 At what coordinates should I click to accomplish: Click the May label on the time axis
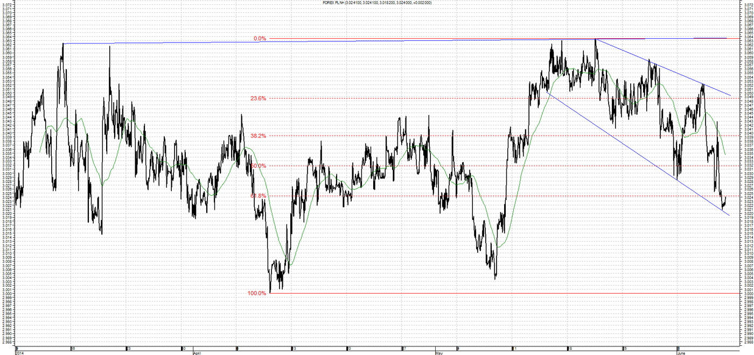[439, 353]
